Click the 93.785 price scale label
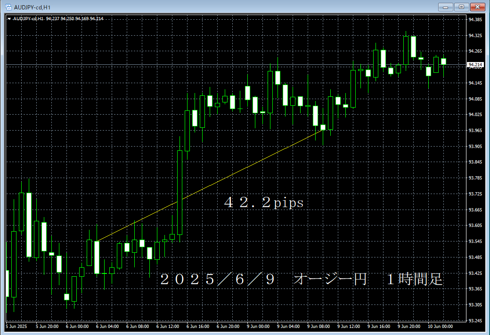Image resolution: width=490 pixels, height=335 pixels. point(475,178)
